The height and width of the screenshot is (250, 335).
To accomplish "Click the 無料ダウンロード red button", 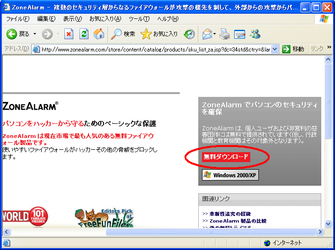I will tap(226, 157).
